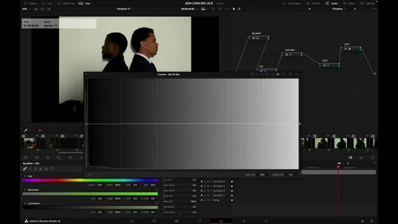398x224 pixels.
Task: Click the Hue Center value 50.0
Action: click(99, 185)
